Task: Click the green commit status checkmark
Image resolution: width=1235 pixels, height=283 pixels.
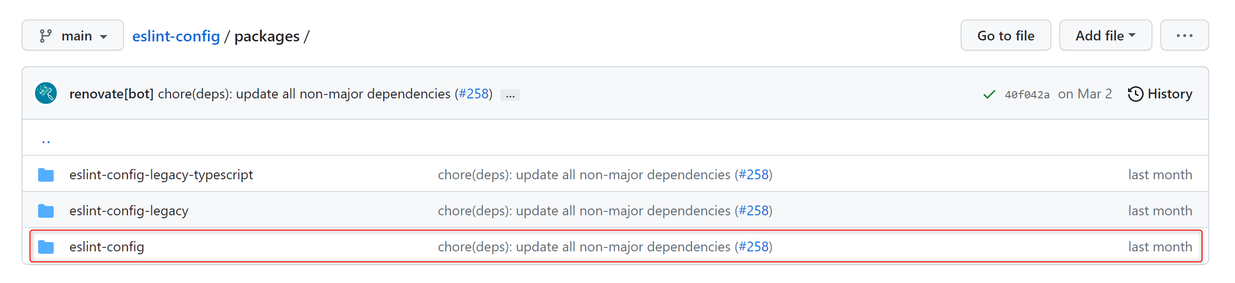Action: point(988,94)
